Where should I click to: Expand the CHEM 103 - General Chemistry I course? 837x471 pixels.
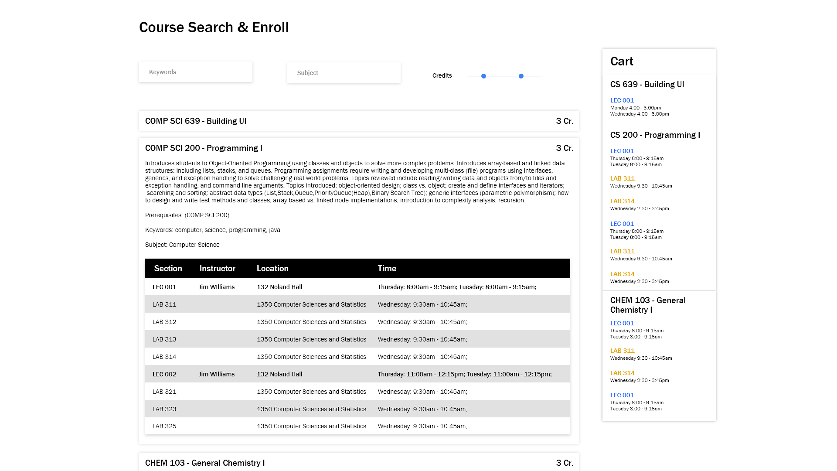coord(359,463)
